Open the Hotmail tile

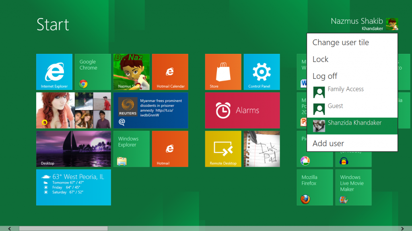pyautogui.click(x=170, y=149)
